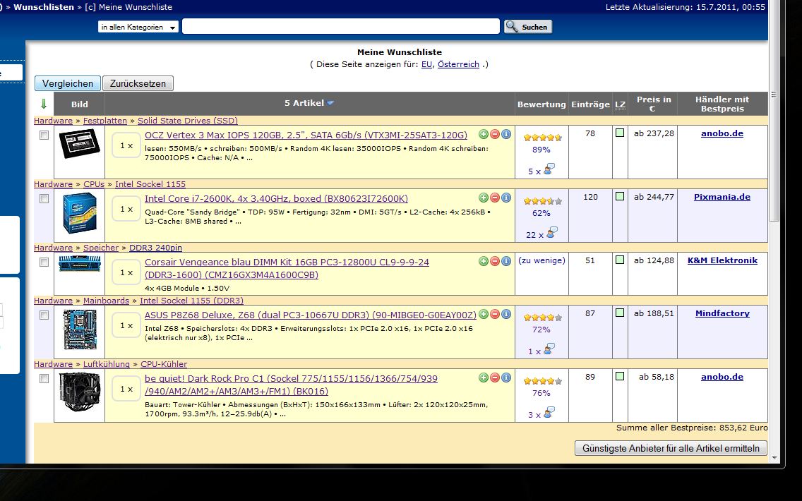Open info icon for Intel Core i7-2600K

click(x=506, y=198)
